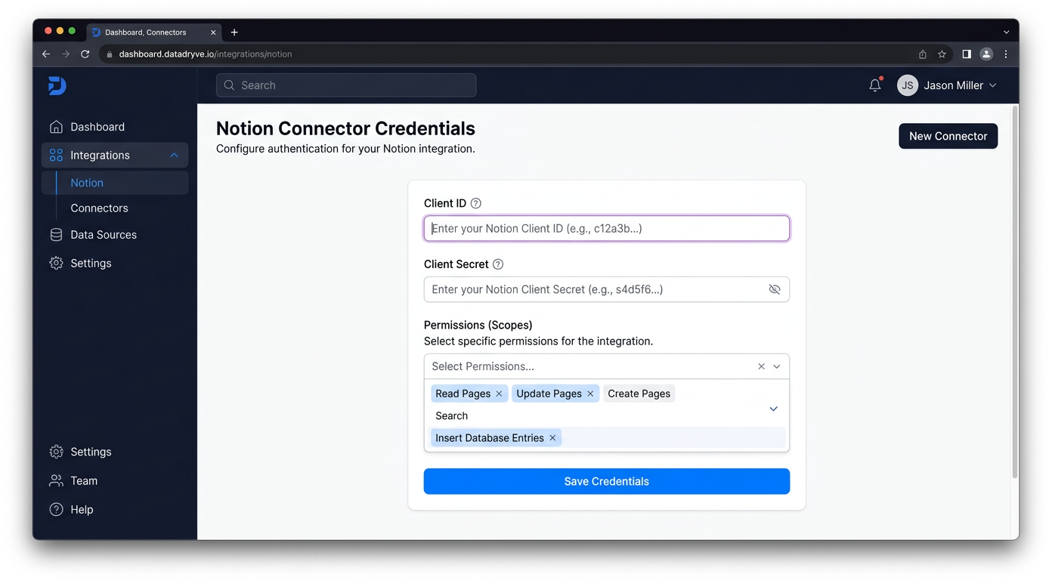Image resolution: width=1052 pixels, height=580 pixels.
Task: Open the Client ID help tooltip icon
Action: coord(475,202)
